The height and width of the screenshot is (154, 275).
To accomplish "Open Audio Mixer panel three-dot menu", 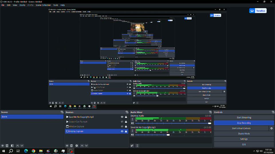I will (137, 146).
